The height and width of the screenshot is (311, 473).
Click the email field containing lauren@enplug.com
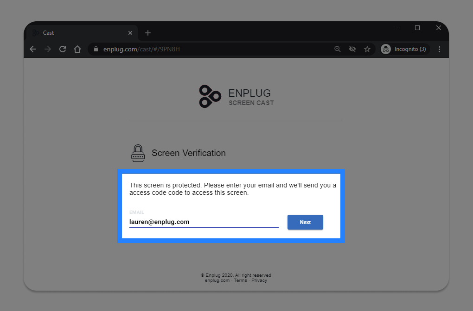204,222
